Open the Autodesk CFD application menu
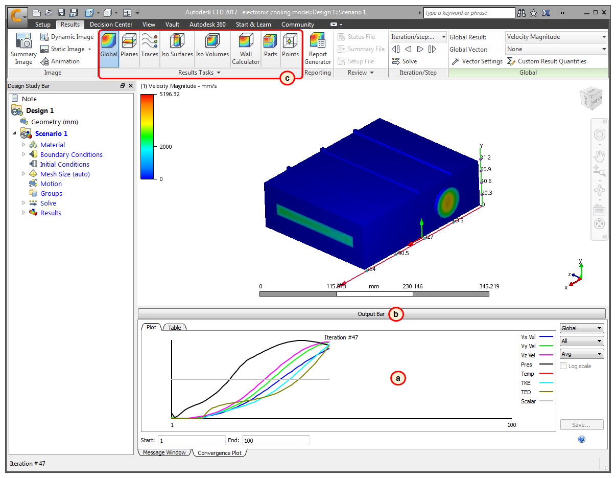This screenshot has width=616, height=478. [x=18, y=16]
